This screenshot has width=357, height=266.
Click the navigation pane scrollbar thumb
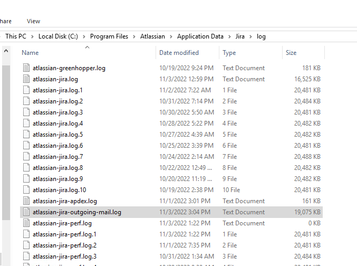coord(6,142)
